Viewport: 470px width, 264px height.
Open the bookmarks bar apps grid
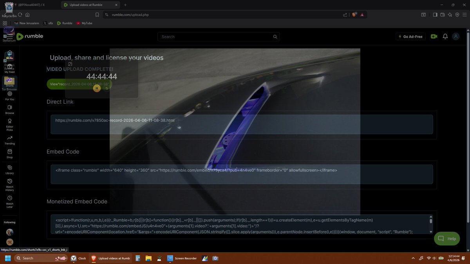click(5, 23)
